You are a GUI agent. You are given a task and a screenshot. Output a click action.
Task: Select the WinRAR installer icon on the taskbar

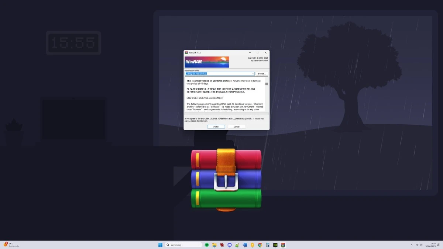[x=284, y=245]
